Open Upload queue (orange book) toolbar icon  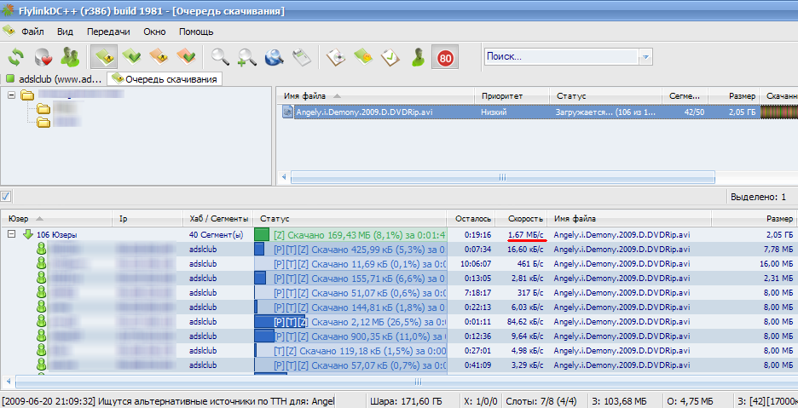tap(159, 56)
